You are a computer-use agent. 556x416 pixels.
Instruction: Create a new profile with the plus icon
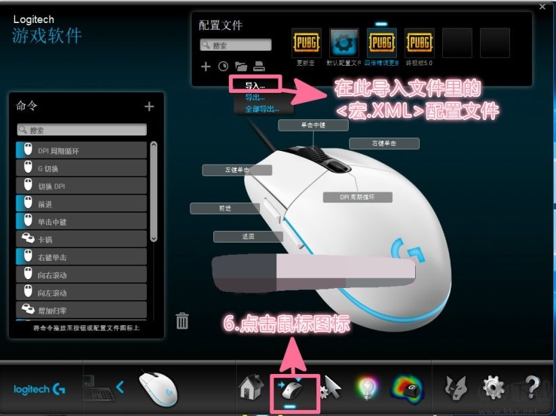(206, 66)
